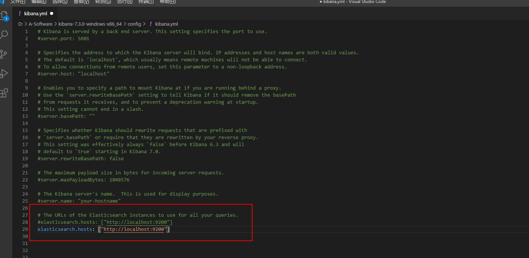Click line number 19 in the gutter

(25, 159)
